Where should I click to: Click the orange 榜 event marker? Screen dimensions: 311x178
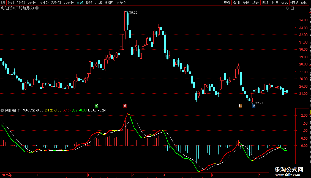tap(240, 106)
